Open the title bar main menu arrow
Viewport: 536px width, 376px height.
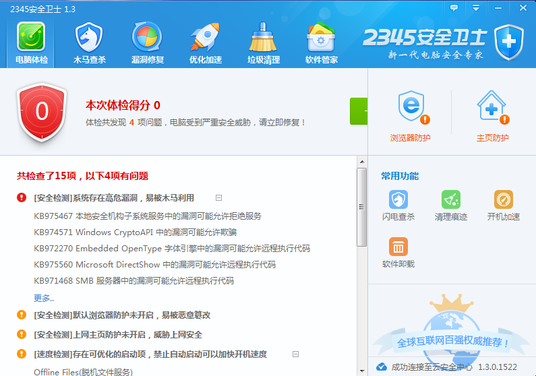click(476, 7)
